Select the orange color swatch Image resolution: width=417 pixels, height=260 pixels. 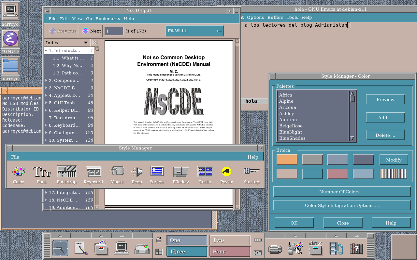coord(287,160)
